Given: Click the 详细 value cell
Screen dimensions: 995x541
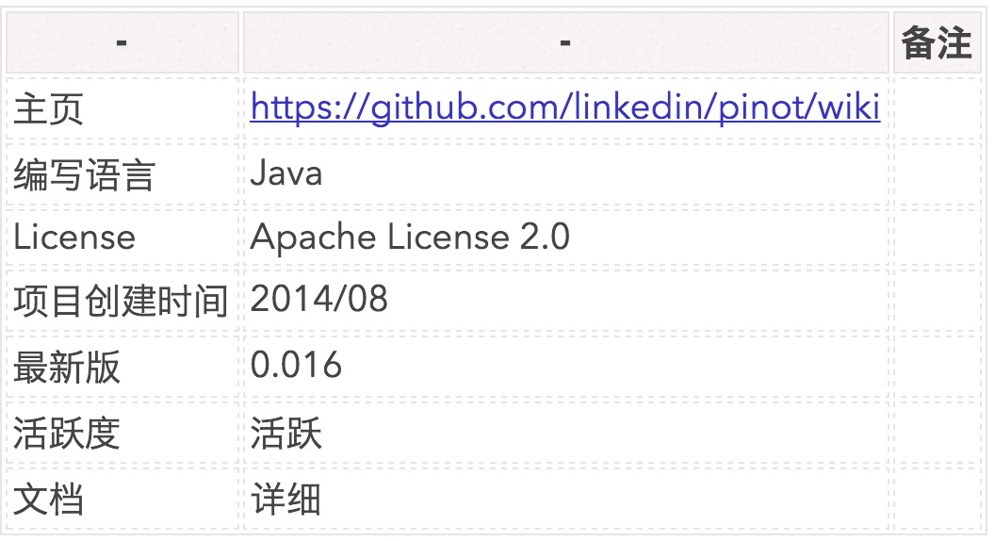Looking at the screenshot, I should 286,498.
